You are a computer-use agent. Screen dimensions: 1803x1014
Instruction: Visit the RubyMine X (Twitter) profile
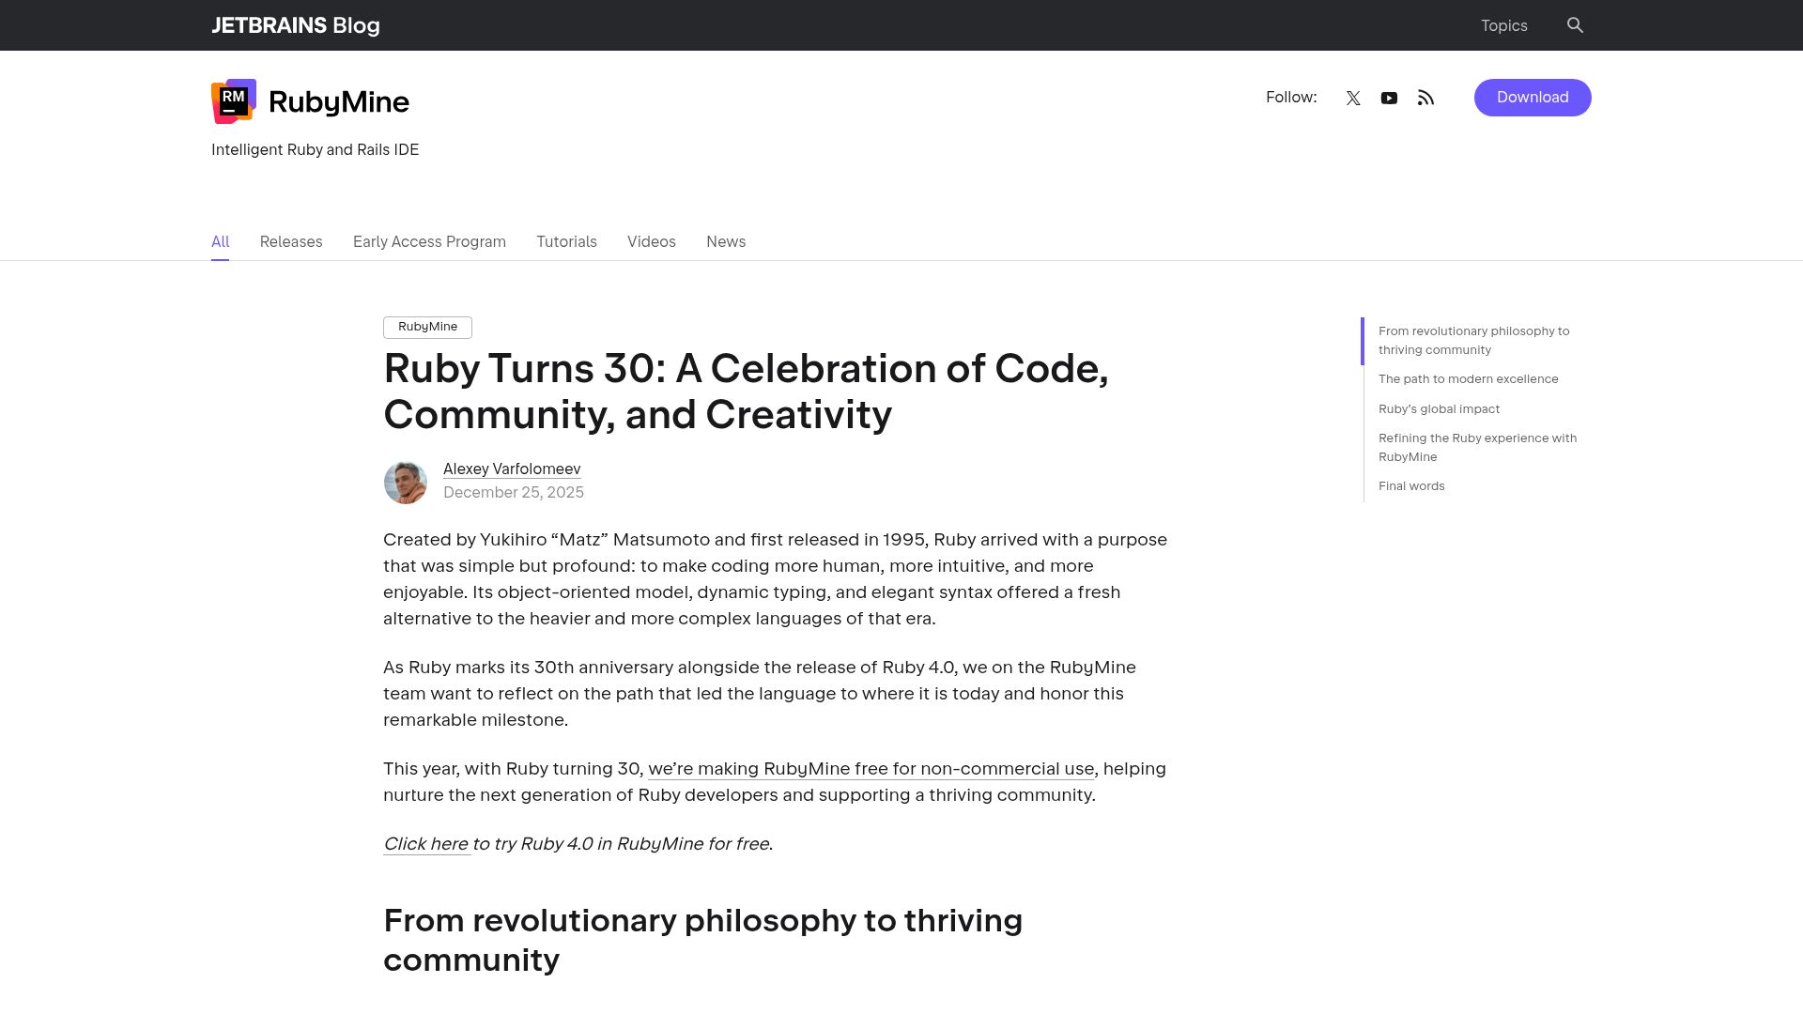click(1353, 98)
